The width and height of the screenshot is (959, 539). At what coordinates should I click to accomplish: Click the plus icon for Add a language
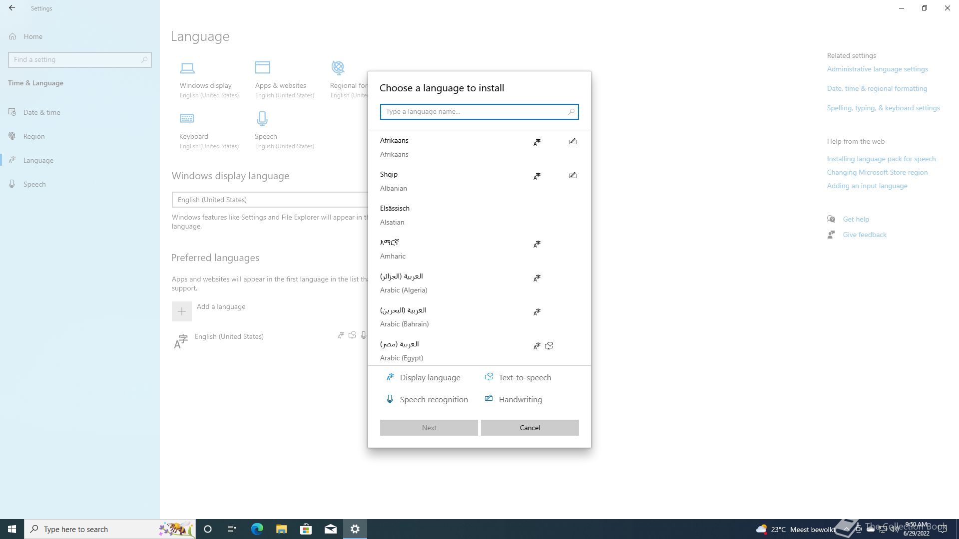182,311
